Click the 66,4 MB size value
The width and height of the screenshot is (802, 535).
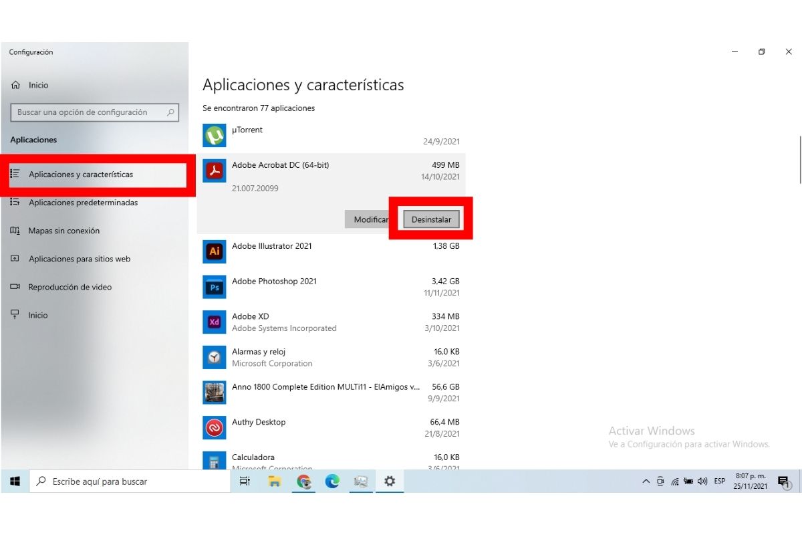click(444, 422)
